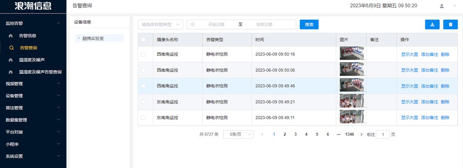The width and height of the screenshot is (463, 168).
Task: Expand the 设备管理 sidebar menu
Action: (x=58, y=95)
